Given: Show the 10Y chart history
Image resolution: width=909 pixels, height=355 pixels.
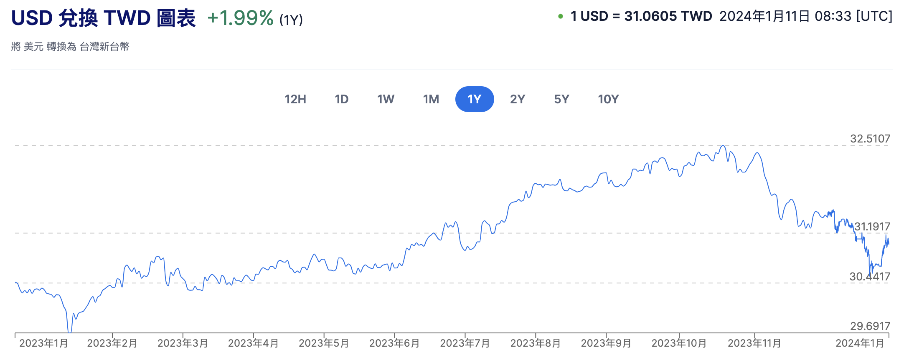Looking at the screenshot, I should (x=608, y=99).
